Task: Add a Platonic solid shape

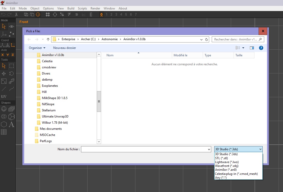Action: coord(12,116)
